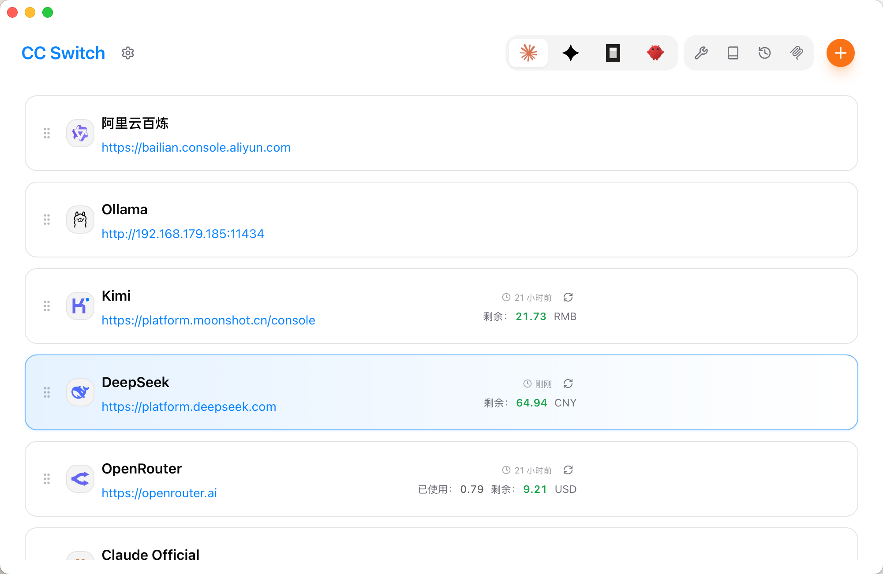Viewport: 883px width, 574px height.
Task: Refresh Kimi balance usage
Action: 568,298
